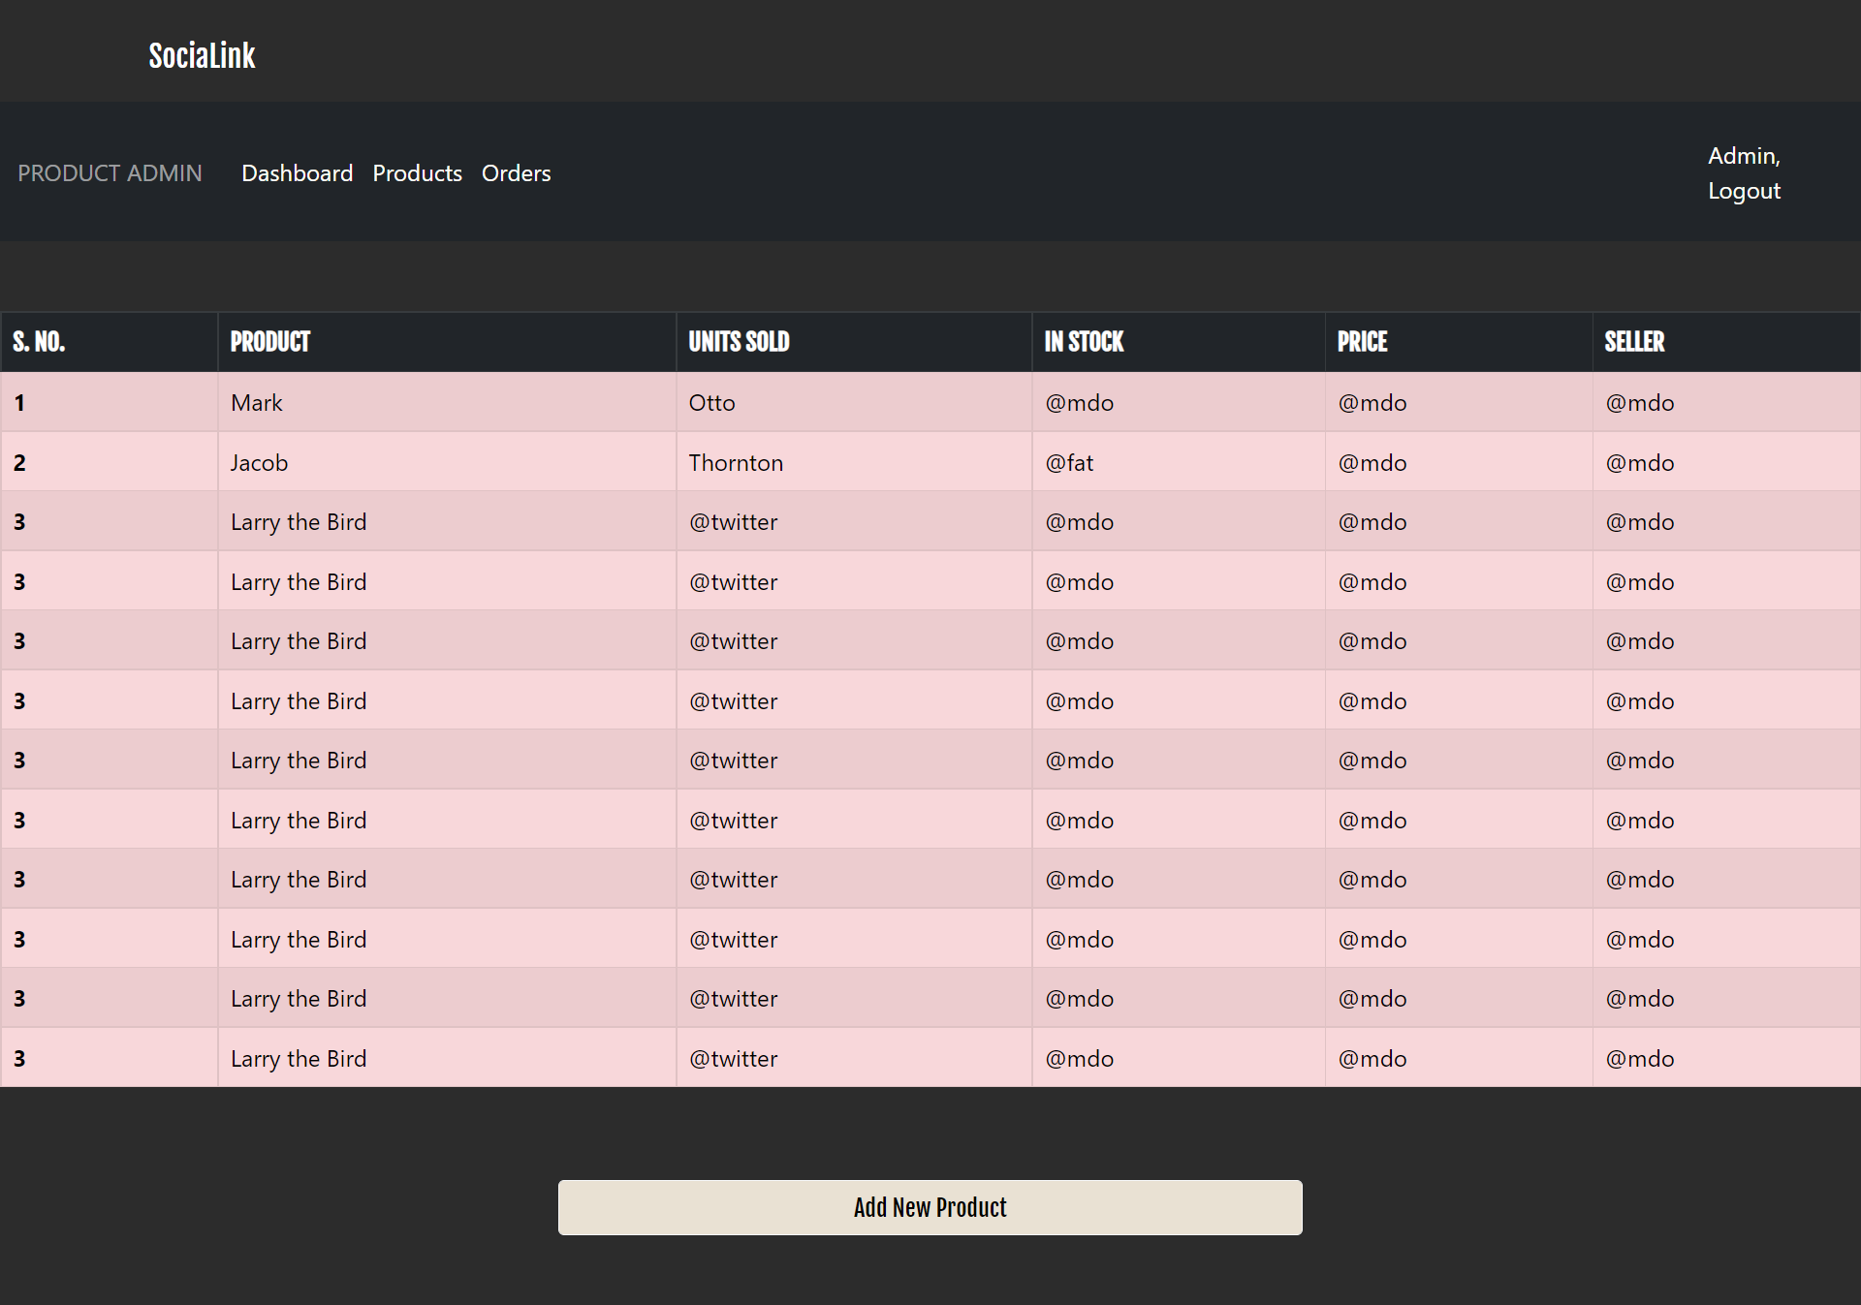The height and width of the screenshot is (1305, 1861).
Task: Click the @fat in-stock cell
Action: [1069, 463]
